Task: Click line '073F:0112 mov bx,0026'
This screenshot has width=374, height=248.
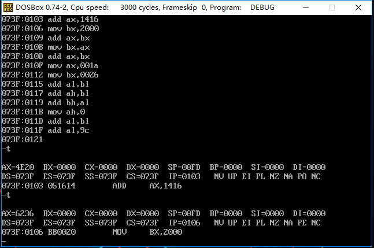Action: (50, 75)
